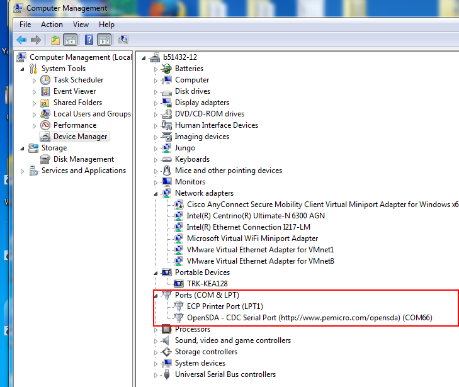Click the Local Users and Groups icon
The height and width of the screenshot is (387, 459).
pos(45,114)
